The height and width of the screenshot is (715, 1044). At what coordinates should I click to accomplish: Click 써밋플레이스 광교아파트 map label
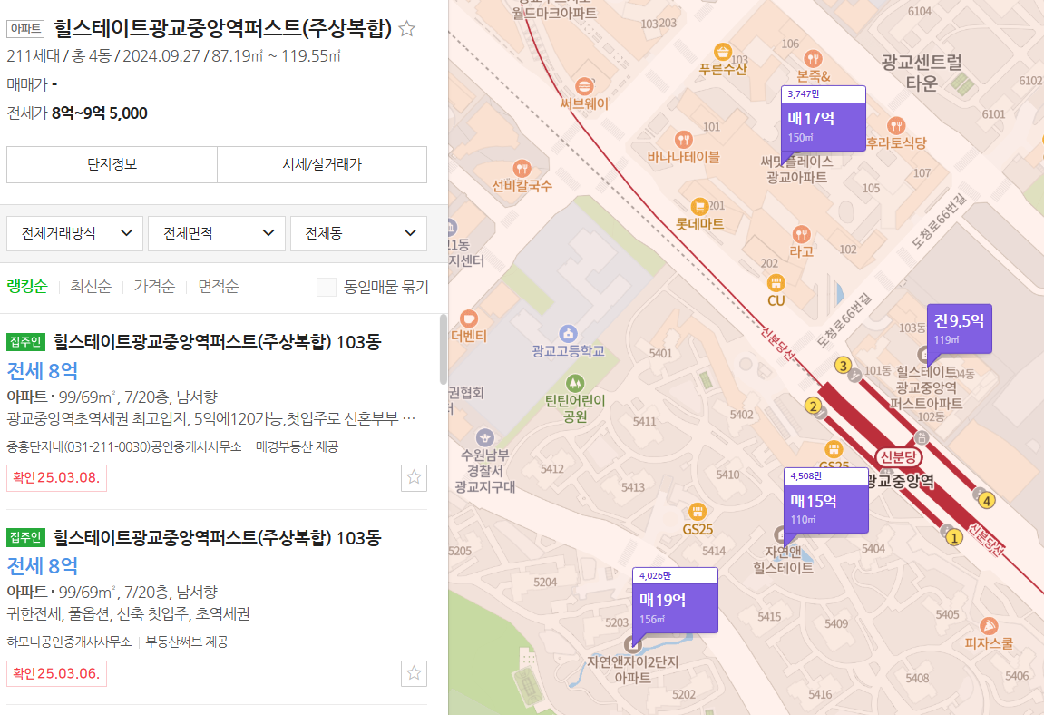(797, 170)
